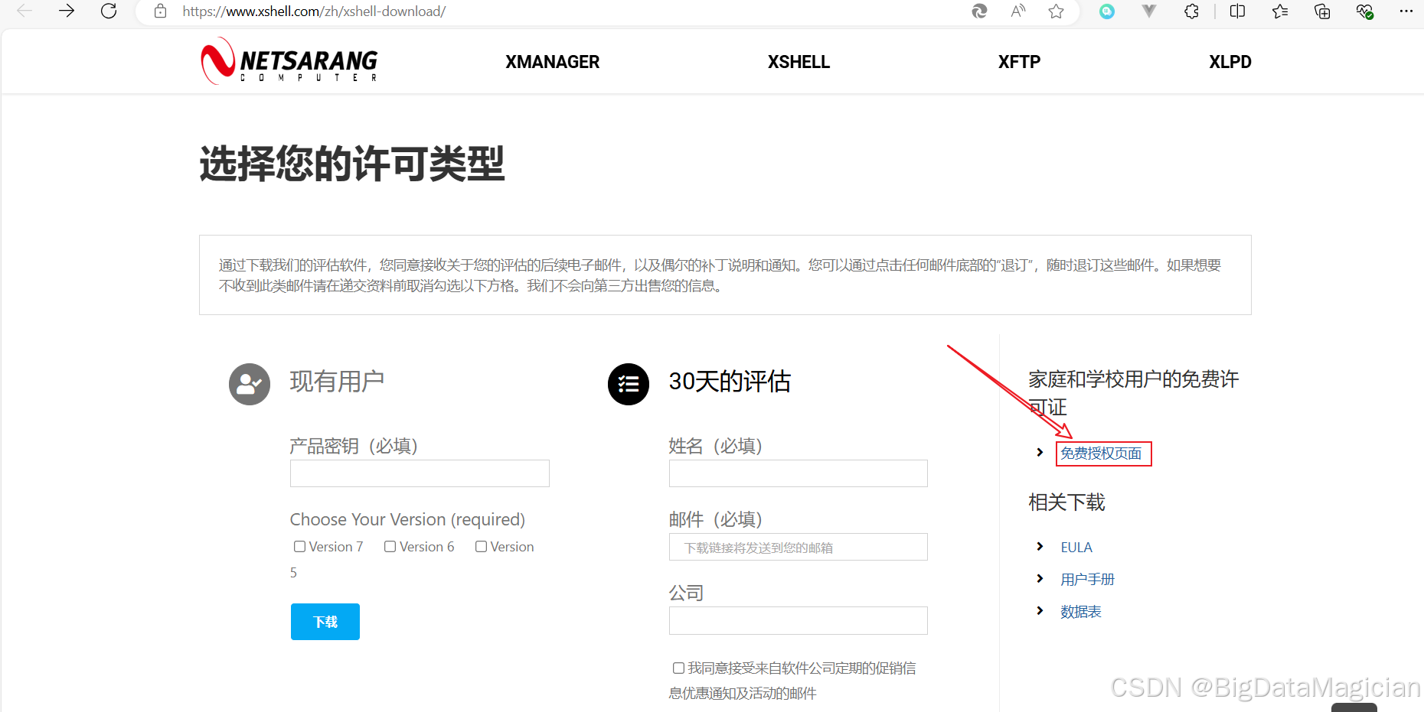This screenshot has height=712, width=1424.
Task: Click the NetSarang Computer logo
Action: tap(289, 61)
